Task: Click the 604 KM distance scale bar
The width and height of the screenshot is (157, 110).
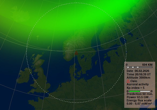Action: point(140,67)
